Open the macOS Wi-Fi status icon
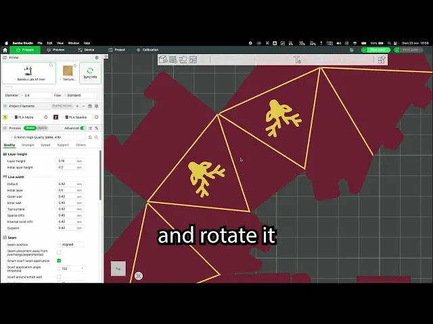This screenshot has height=324, width=433. point(355,43)
